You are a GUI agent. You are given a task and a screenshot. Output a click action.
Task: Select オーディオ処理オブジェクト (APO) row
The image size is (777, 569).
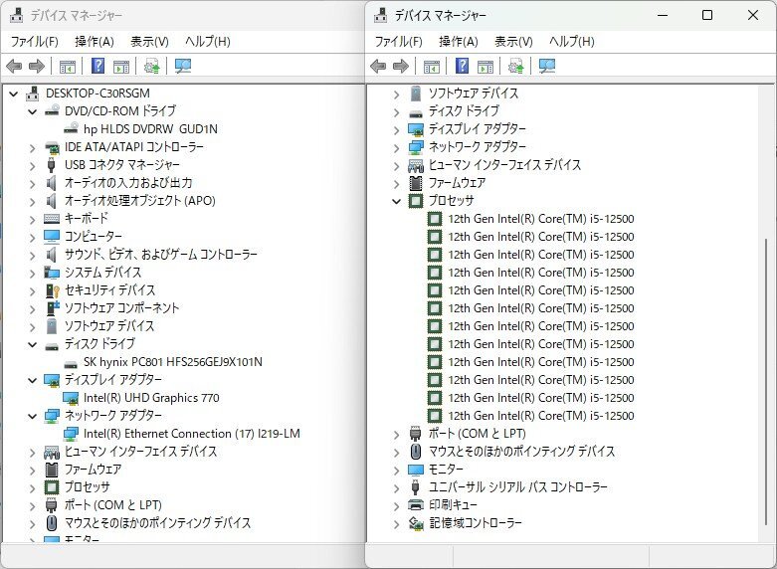pyautogui.click(x=140, y=201)
